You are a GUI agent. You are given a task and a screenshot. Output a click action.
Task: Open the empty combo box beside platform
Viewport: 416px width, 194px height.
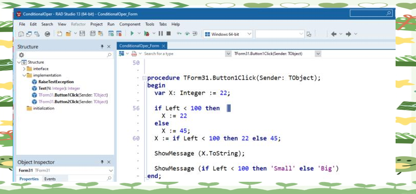tap(280, 34)
